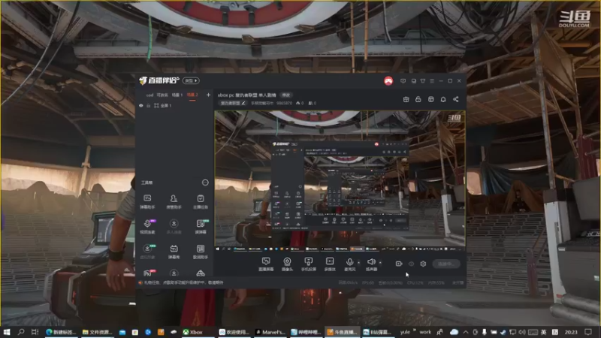Image resolution: width=601 pixels, height=338 pixels.
Task: Toggle visibility of fullscreen 1 source
Action: pyautogui.click(x=141, y=105)
